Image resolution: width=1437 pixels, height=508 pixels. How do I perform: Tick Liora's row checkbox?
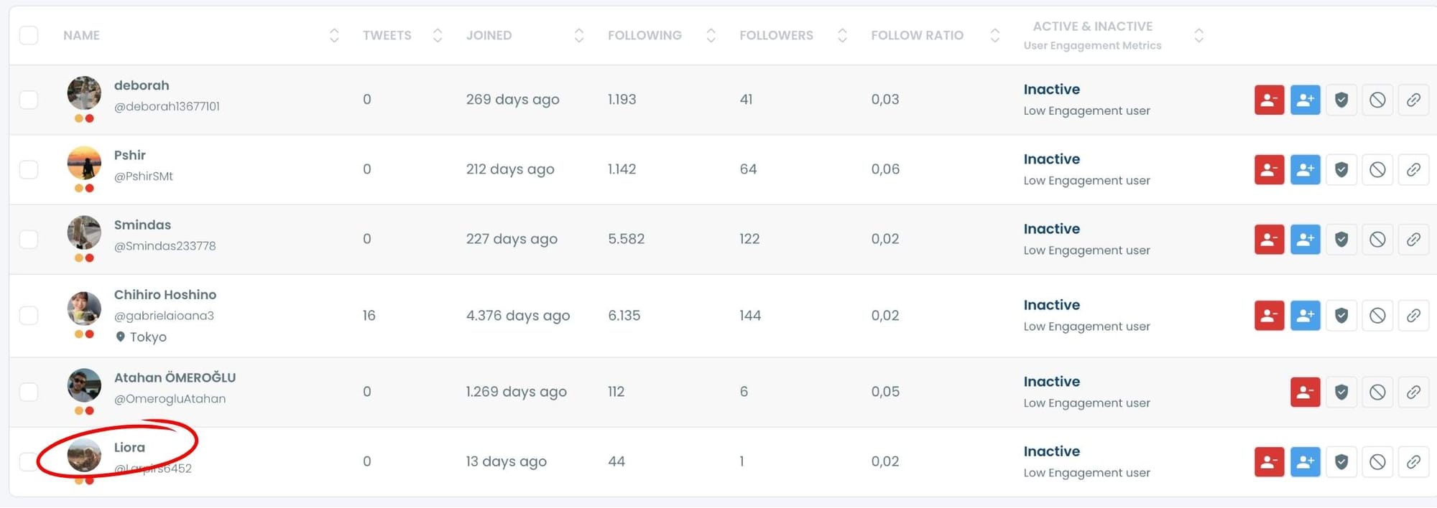point(28,461)
